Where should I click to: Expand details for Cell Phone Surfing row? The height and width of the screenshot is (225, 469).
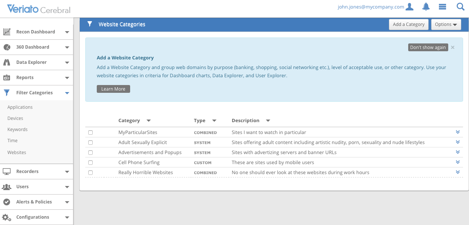[458, 162]
